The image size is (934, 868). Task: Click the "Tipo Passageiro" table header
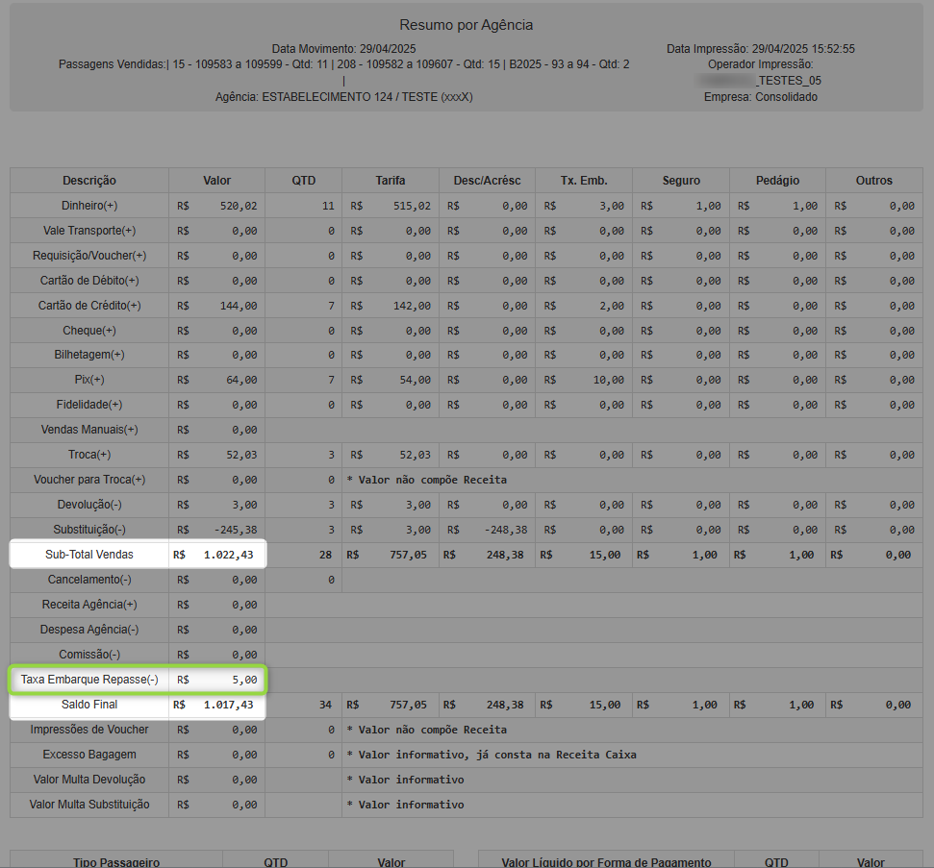(x=116, y=862)
